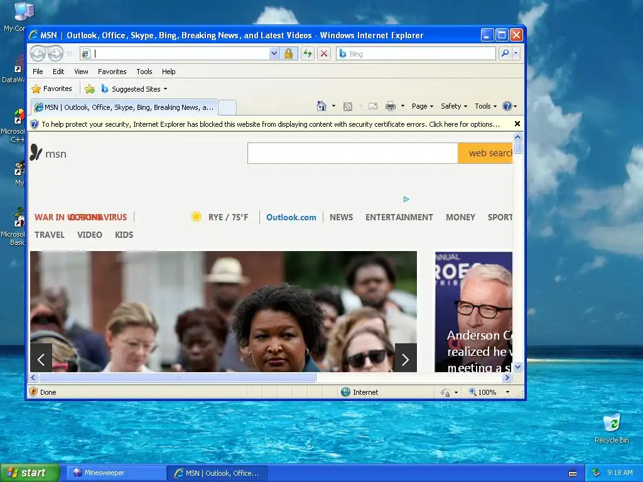Click the MSN page web search field
Image resolution: width=643 pixels, height=482 pixels.
pos(353,153)
